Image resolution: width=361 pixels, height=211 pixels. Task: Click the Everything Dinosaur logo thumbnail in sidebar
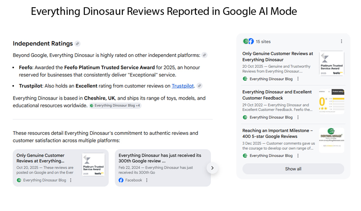(x=332, y=140)
